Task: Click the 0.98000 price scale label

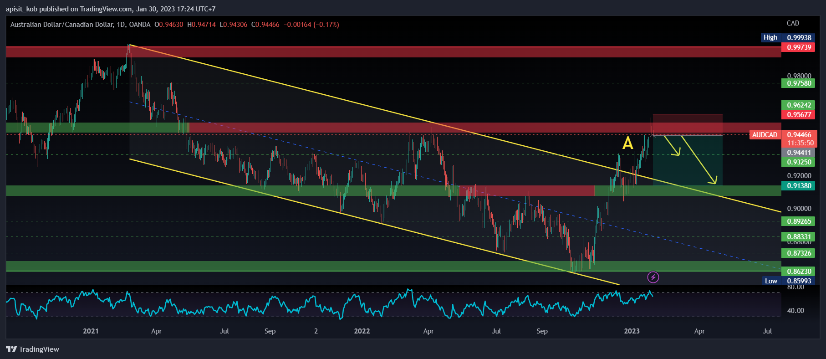Action: click(799, 76)
